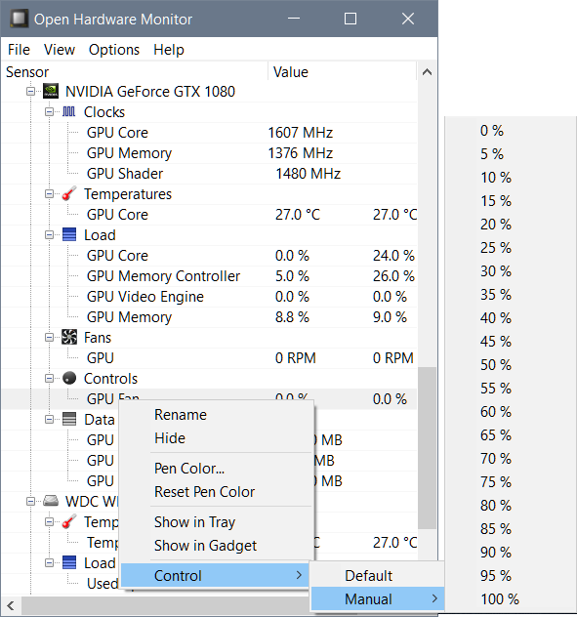This screenshot has height=617, width=577.
Task: Maximize the Open Hardware Monitor window
Action: (x=350, y=19)
